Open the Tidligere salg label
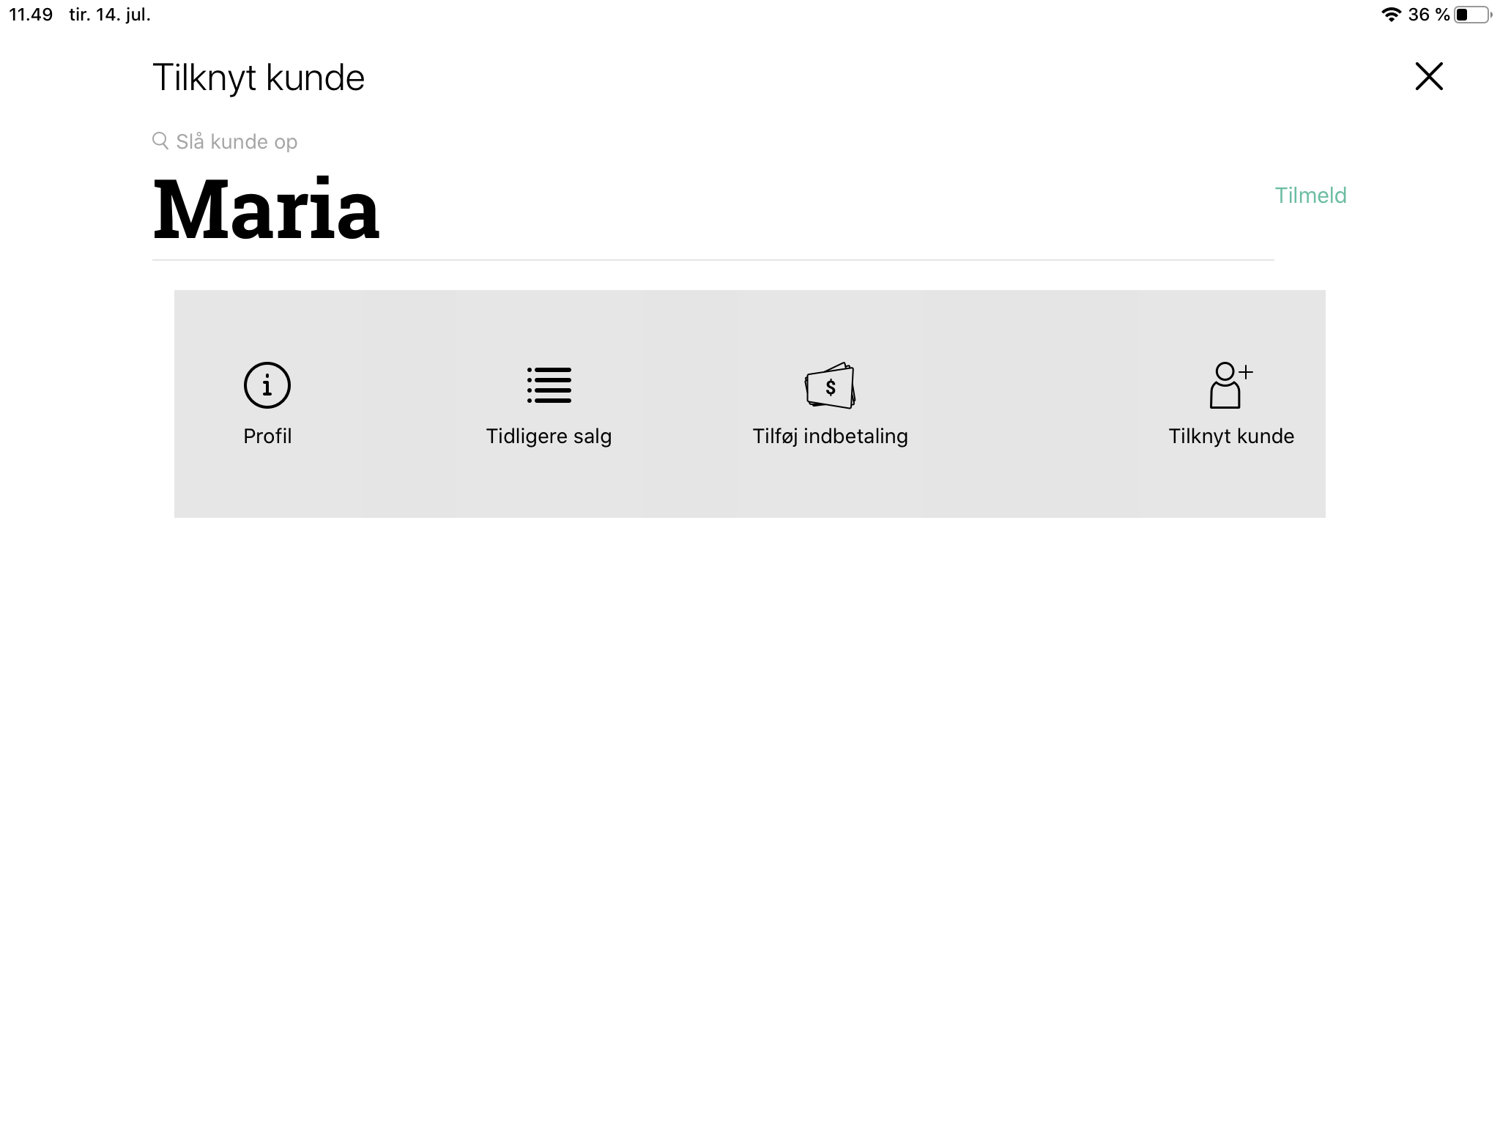The width and height of the screenshot is (1500, 1125). pos(549,437)
